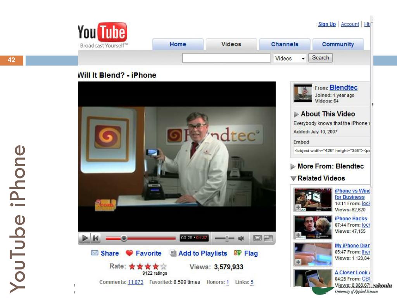
Task: Click the heart Favorite icon
Action: 129,253
